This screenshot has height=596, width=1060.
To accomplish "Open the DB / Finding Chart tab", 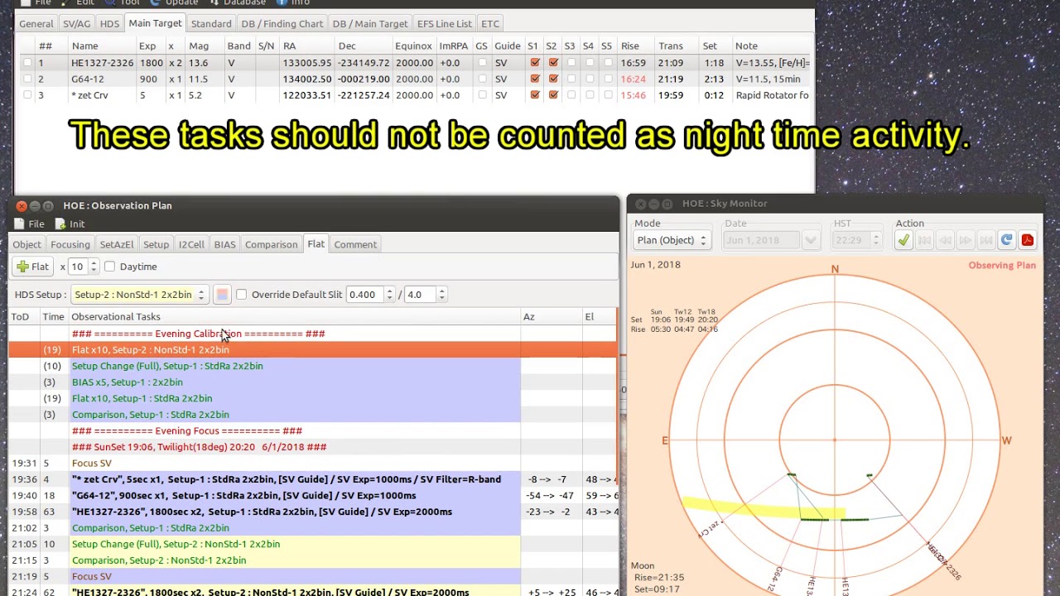I will pyautogui.click(x=282, y=24).
